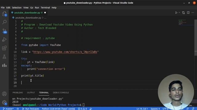Open the Run and Debug view
This screenshot has width=197, height=110.
click(4, 39)
